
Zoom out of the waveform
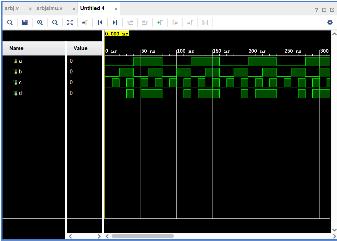point(55,23)
